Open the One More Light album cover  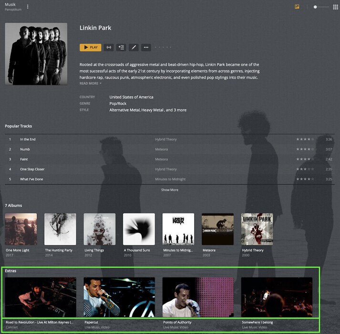[21, 229]
